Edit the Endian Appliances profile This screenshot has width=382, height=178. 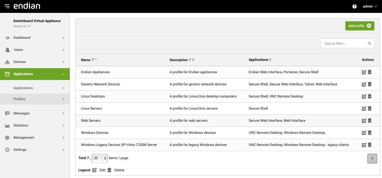(364, 72)
